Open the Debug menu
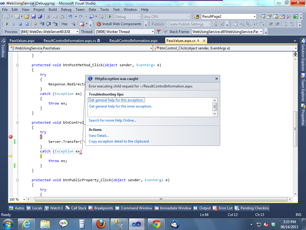The height and width of the screenshot is (230, 306). [66, 9]
